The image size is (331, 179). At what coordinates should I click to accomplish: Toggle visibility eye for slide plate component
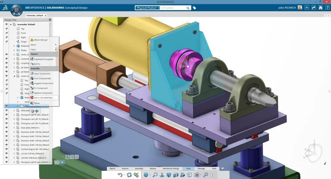tap(6, 111)
